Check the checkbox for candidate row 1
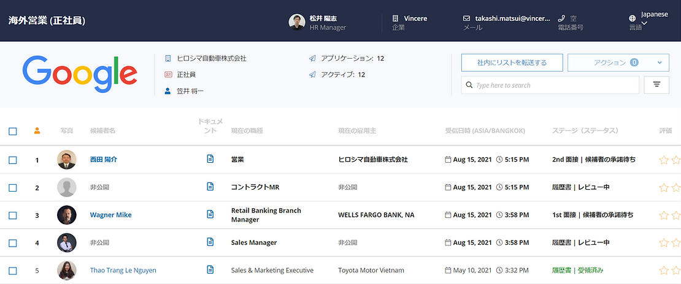The height and width of the screenshot is (284, 681). tap(13, 160)
